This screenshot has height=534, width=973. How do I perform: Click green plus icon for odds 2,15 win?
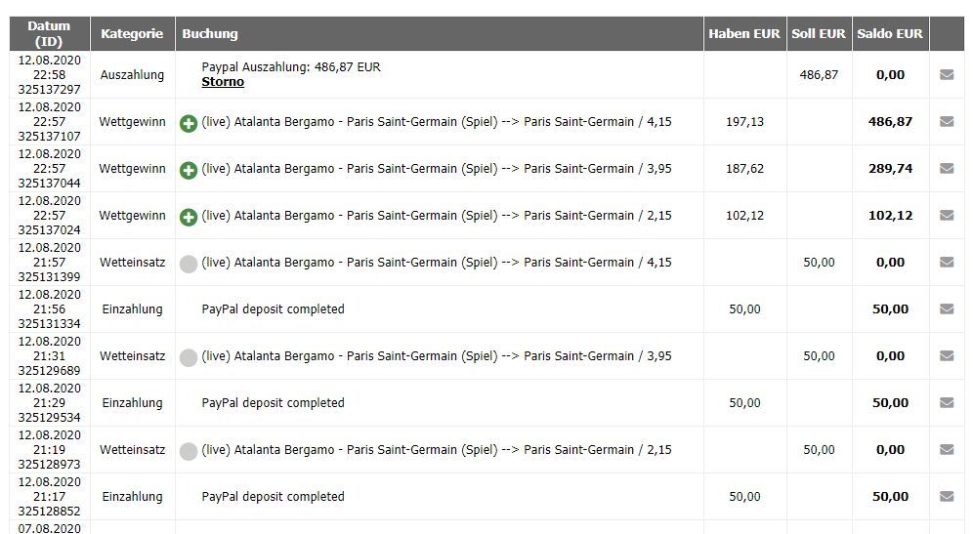click(x=189, y=217)
